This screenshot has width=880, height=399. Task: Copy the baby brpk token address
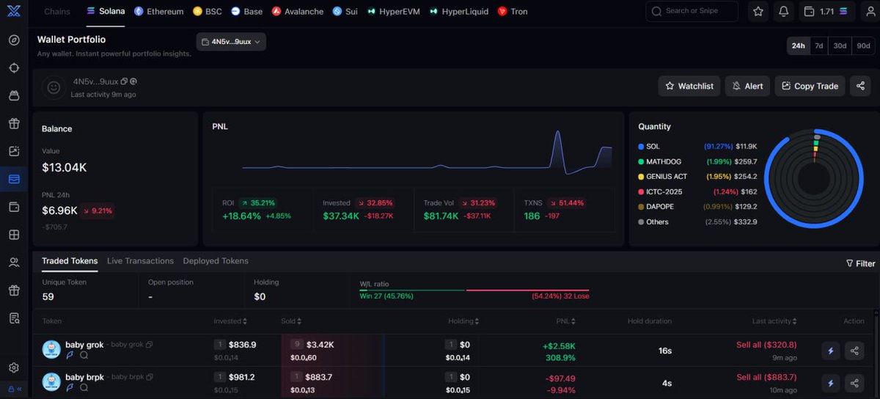point(149,377)
